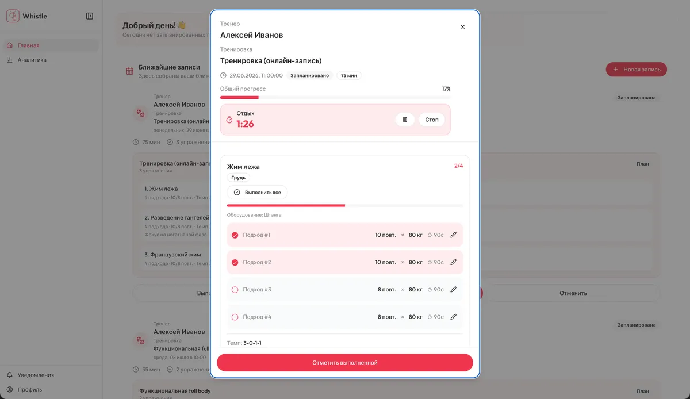Image resolution: width=690 pixels, height=399 pixels.
Task: Stop the rest timer with Стоп
Action: [432, 120]
